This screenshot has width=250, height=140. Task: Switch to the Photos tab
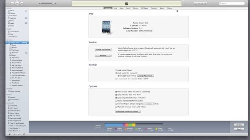pyautogui.click(x=170, y=8)
